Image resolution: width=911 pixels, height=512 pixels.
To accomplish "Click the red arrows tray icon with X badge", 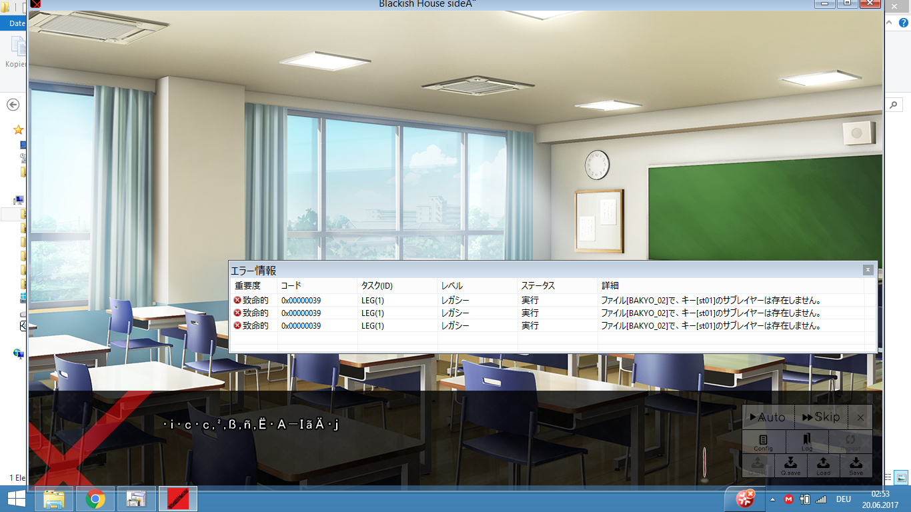I will click(x=744, y=499).
